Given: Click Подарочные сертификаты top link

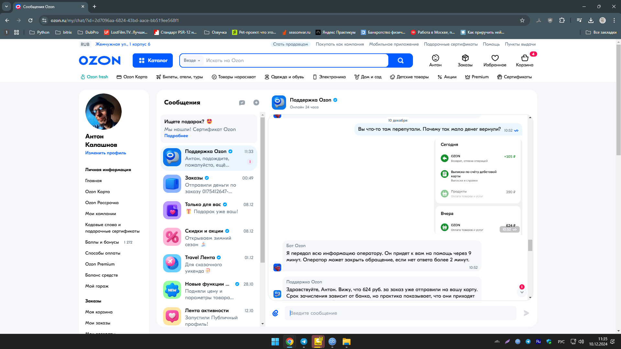Looking at the screenshot, I should [x=451, y=44].
